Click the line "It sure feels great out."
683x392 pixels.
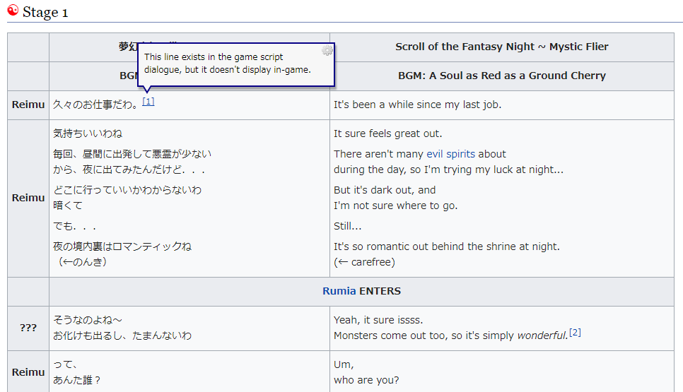pos(387,133)
